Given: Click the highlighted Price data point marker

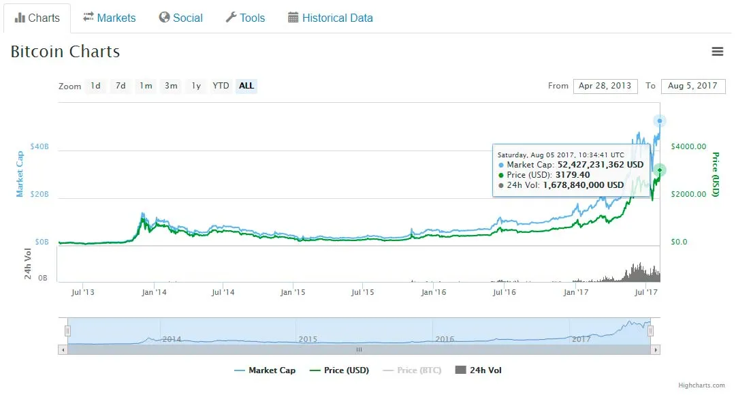Looking at the screenshot, I should [660, 170].
